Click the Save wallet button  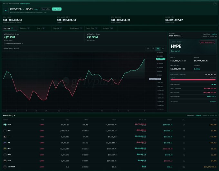point(46,9)
